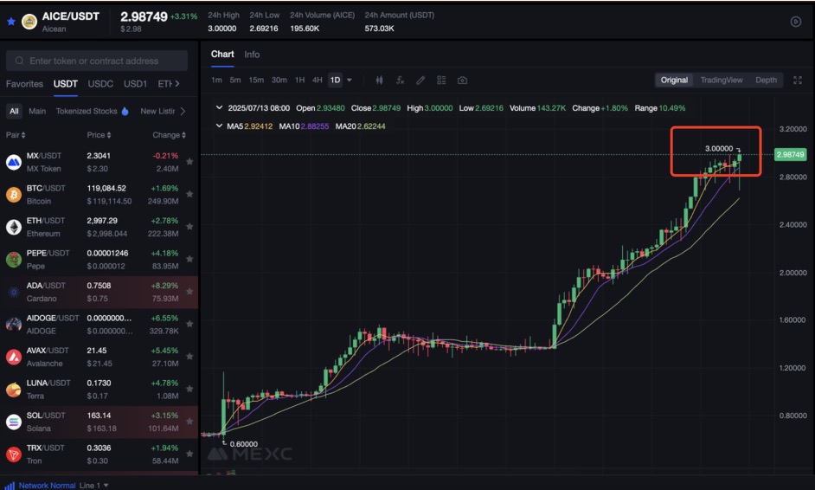This screenshot has height=490, width=815.
Task: Favorite the PEPE/USDT pair with its star
Action: point(189,259)
